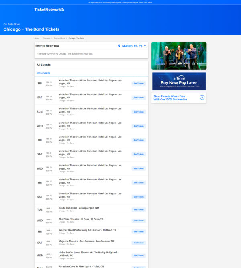Click the TicketNetwork logo
The width and height of the screenshot is (241, 268).
point(49,10)
